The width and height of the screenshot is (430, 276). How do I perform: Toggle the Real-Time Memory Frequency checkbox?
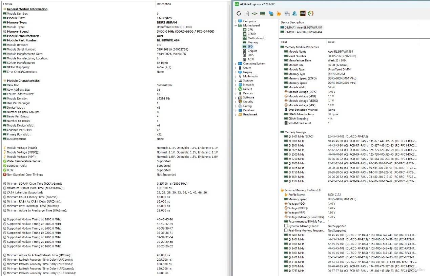click(286, 231)
